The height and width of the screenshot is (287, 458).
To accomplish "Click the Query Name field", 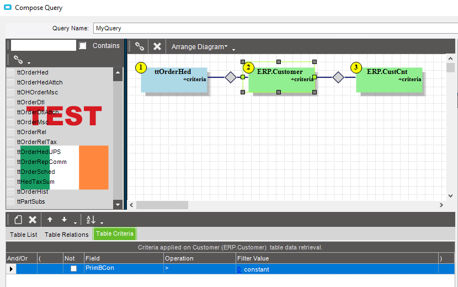I will (275, 28).
